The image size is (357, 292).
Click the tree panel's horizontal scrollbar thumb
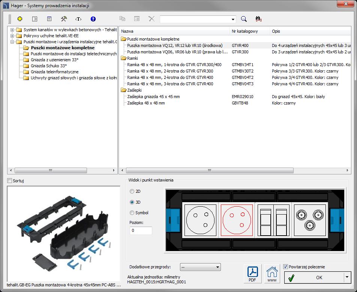pyautogui.click(x=51, y=170)
